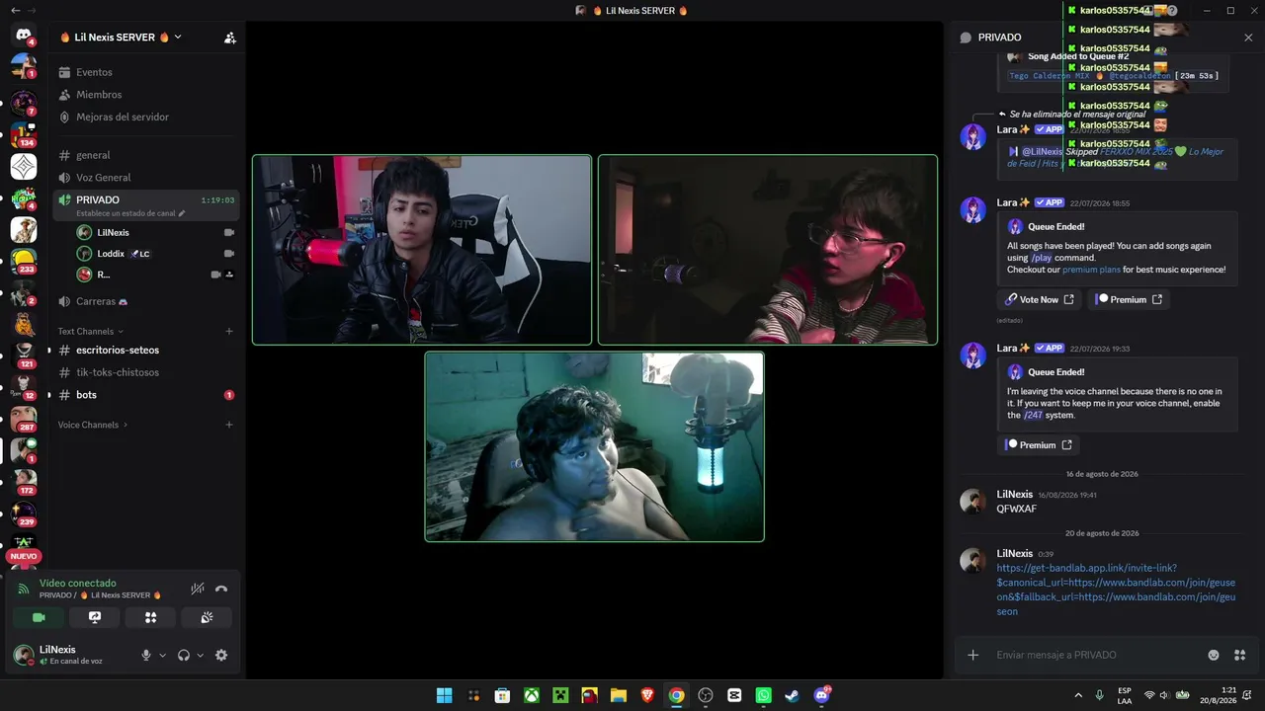Open voice connection details signal icon
The width and height of the screenshot is (1265, 711).
pyautogui.click(x=24, y=589)
